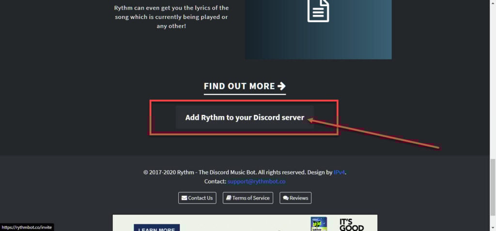Click the envelope icon on Contact Us
The width and height of the screenshot is (496, 231).
pos(184,198)
